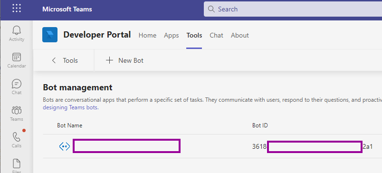The width and height of the screenshot is (382, 173).
Task: Click the Bot ID value starting 3618
Action: pyautogui.click(x=313, y=147)
